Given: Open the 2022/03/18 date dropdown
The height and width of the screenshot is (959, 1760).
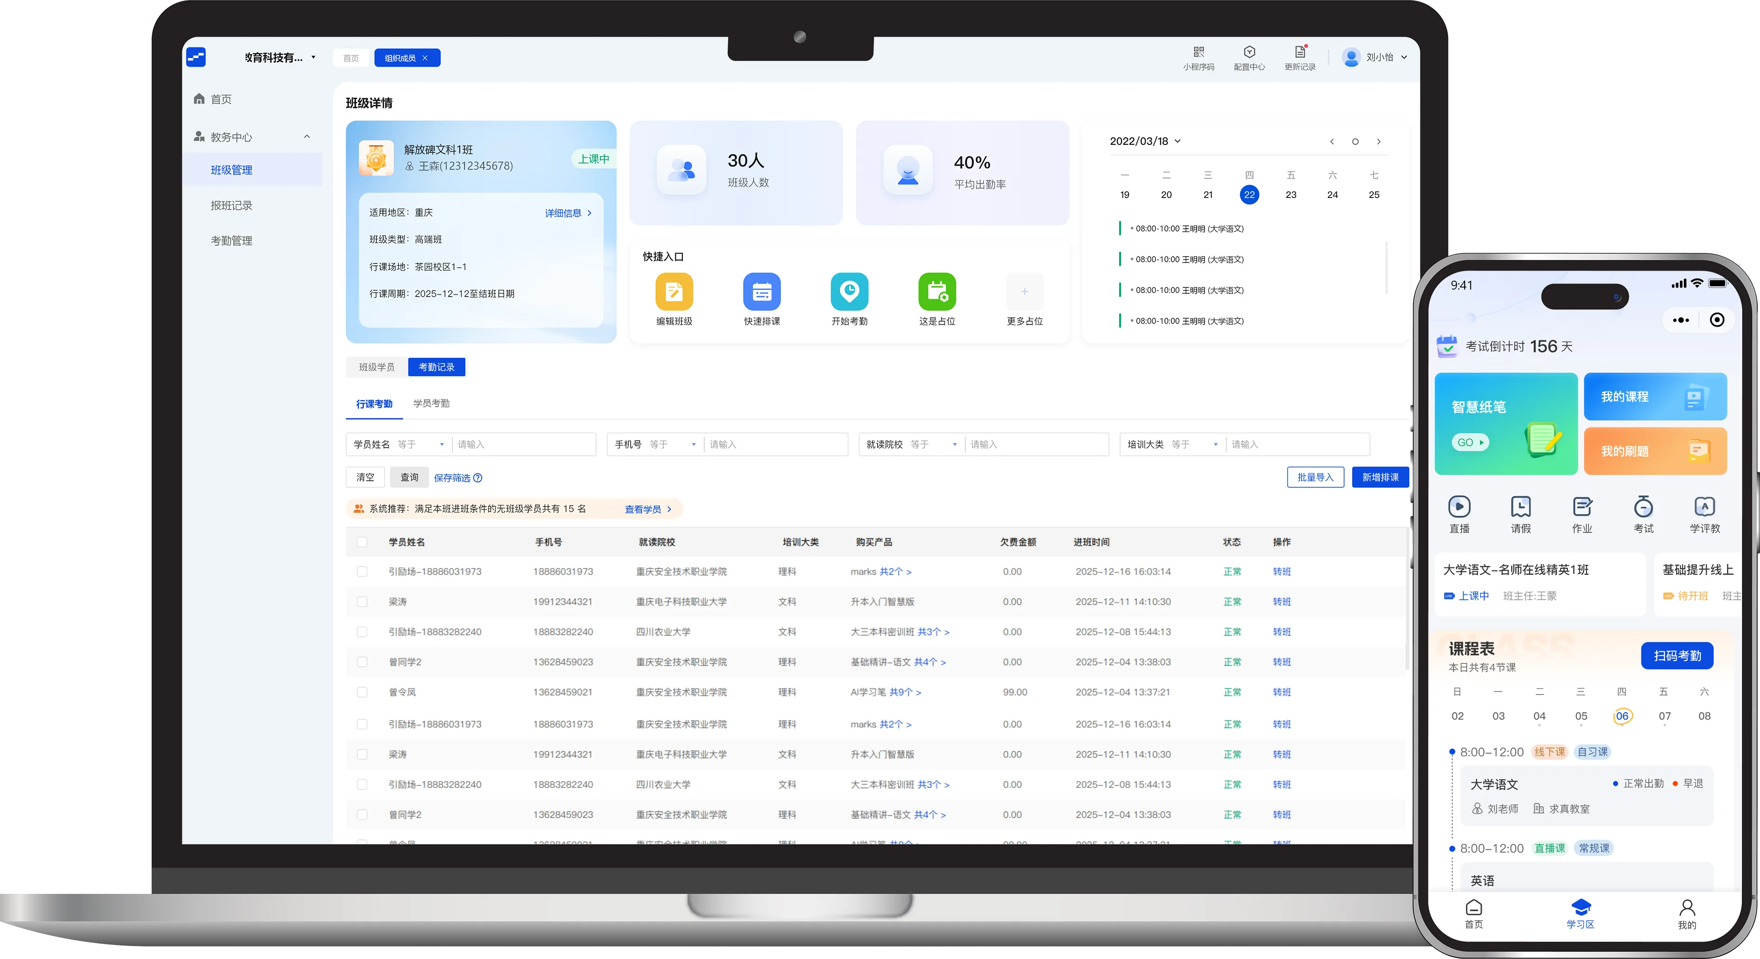Looking at the screenshot, I should pyautogui.click(x=1145, y=141).
